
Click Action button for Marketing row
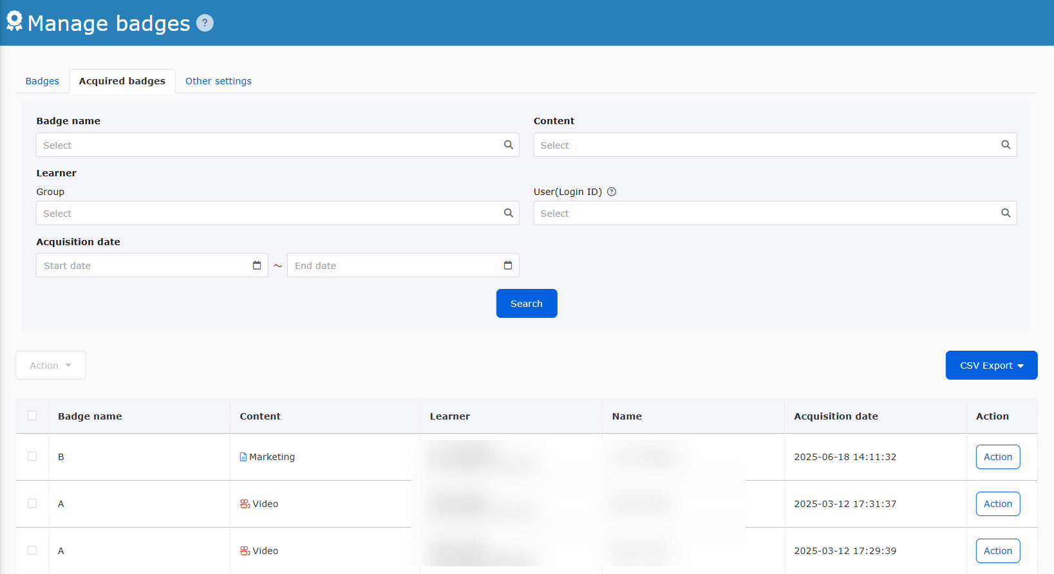click(x=997, y=457)
